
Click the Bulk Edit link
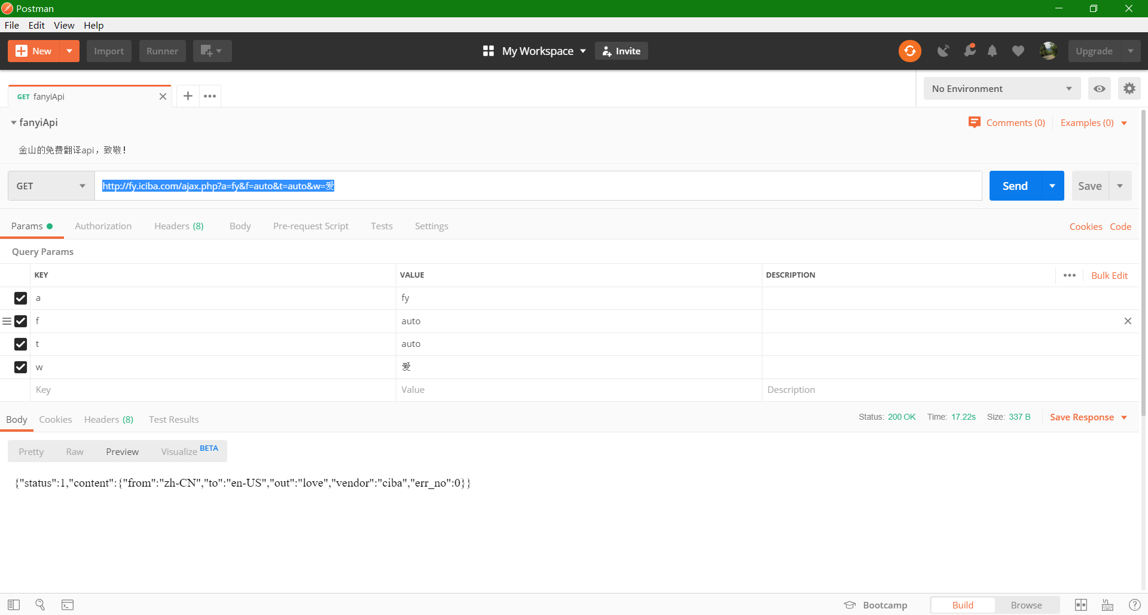click(x=1109, y=275)
